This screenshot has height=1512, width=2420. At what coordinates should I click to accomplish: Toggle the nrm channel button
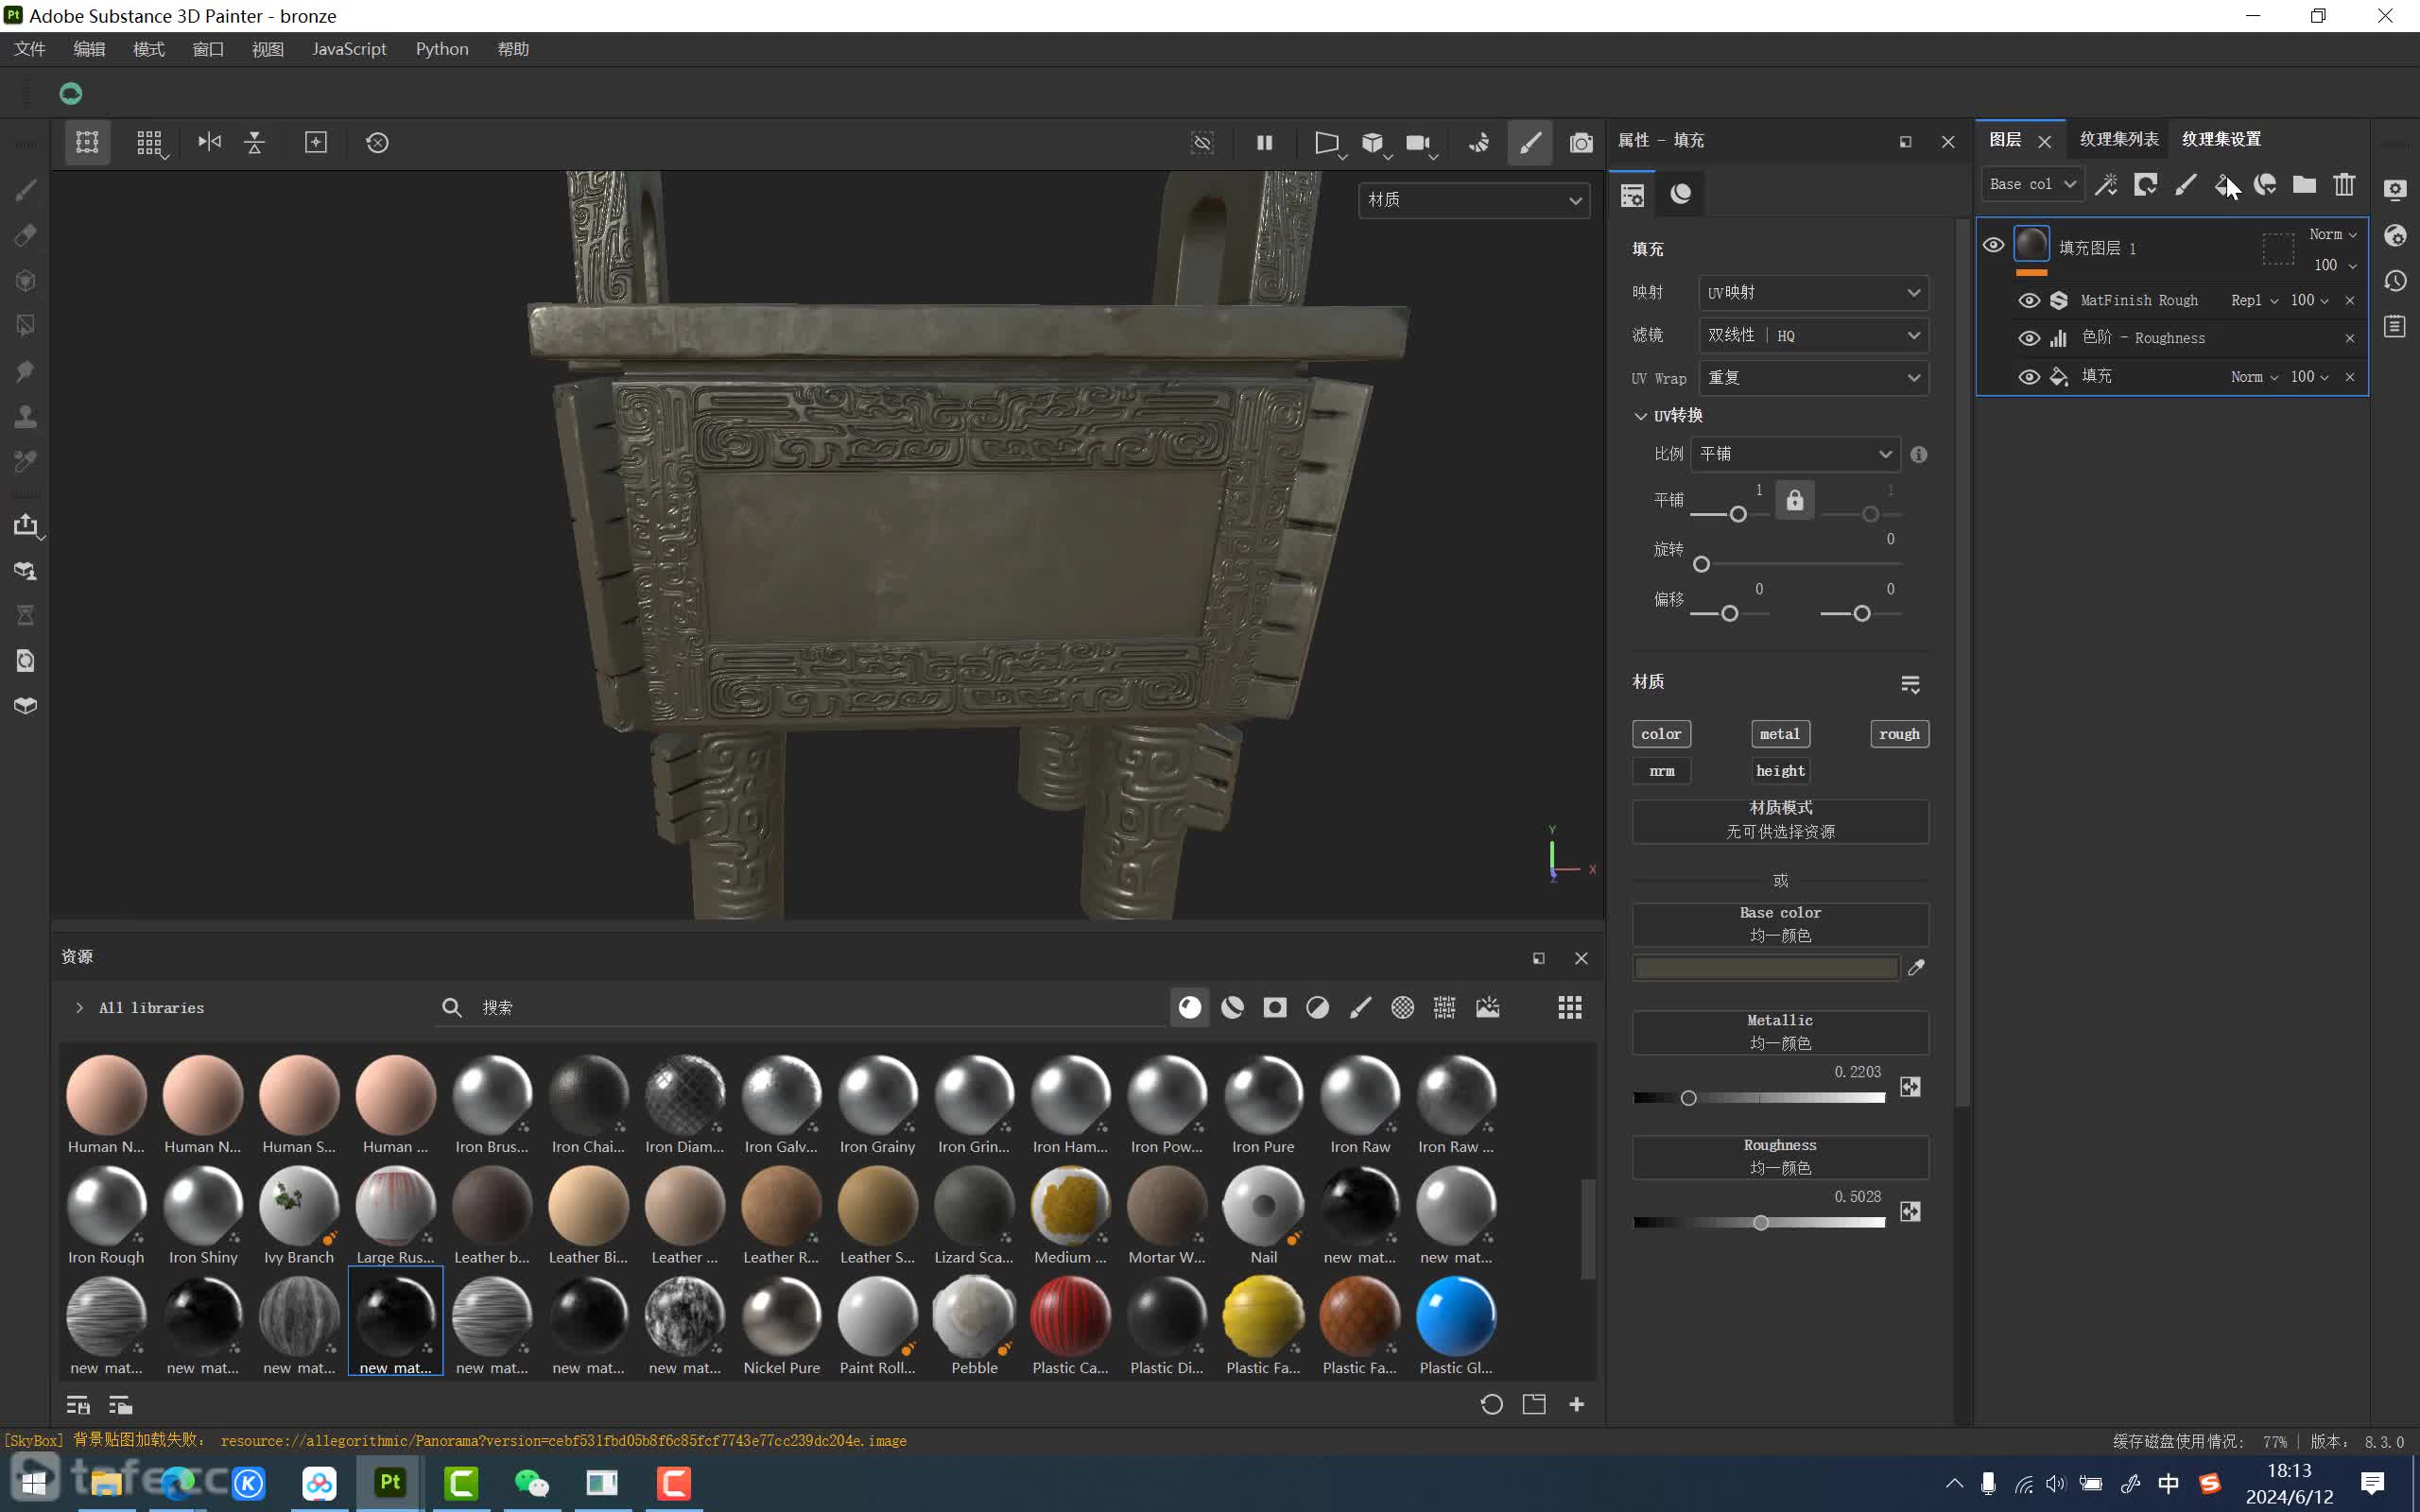click(1661, 771)
